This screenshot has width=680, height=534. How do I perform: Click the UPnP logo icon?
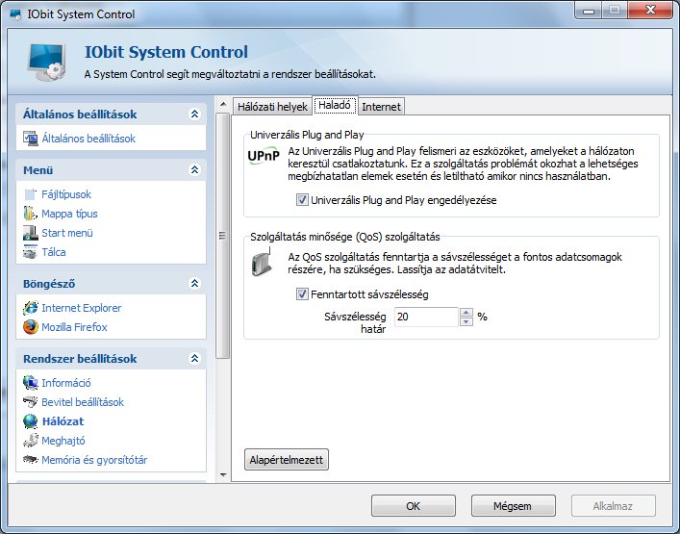[x=264, y=156]
